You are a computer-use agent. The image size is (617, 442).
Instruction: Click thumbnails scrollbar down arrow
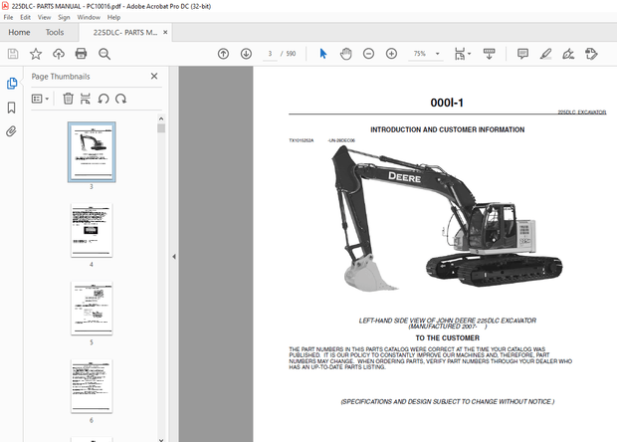tap(161, 439)
